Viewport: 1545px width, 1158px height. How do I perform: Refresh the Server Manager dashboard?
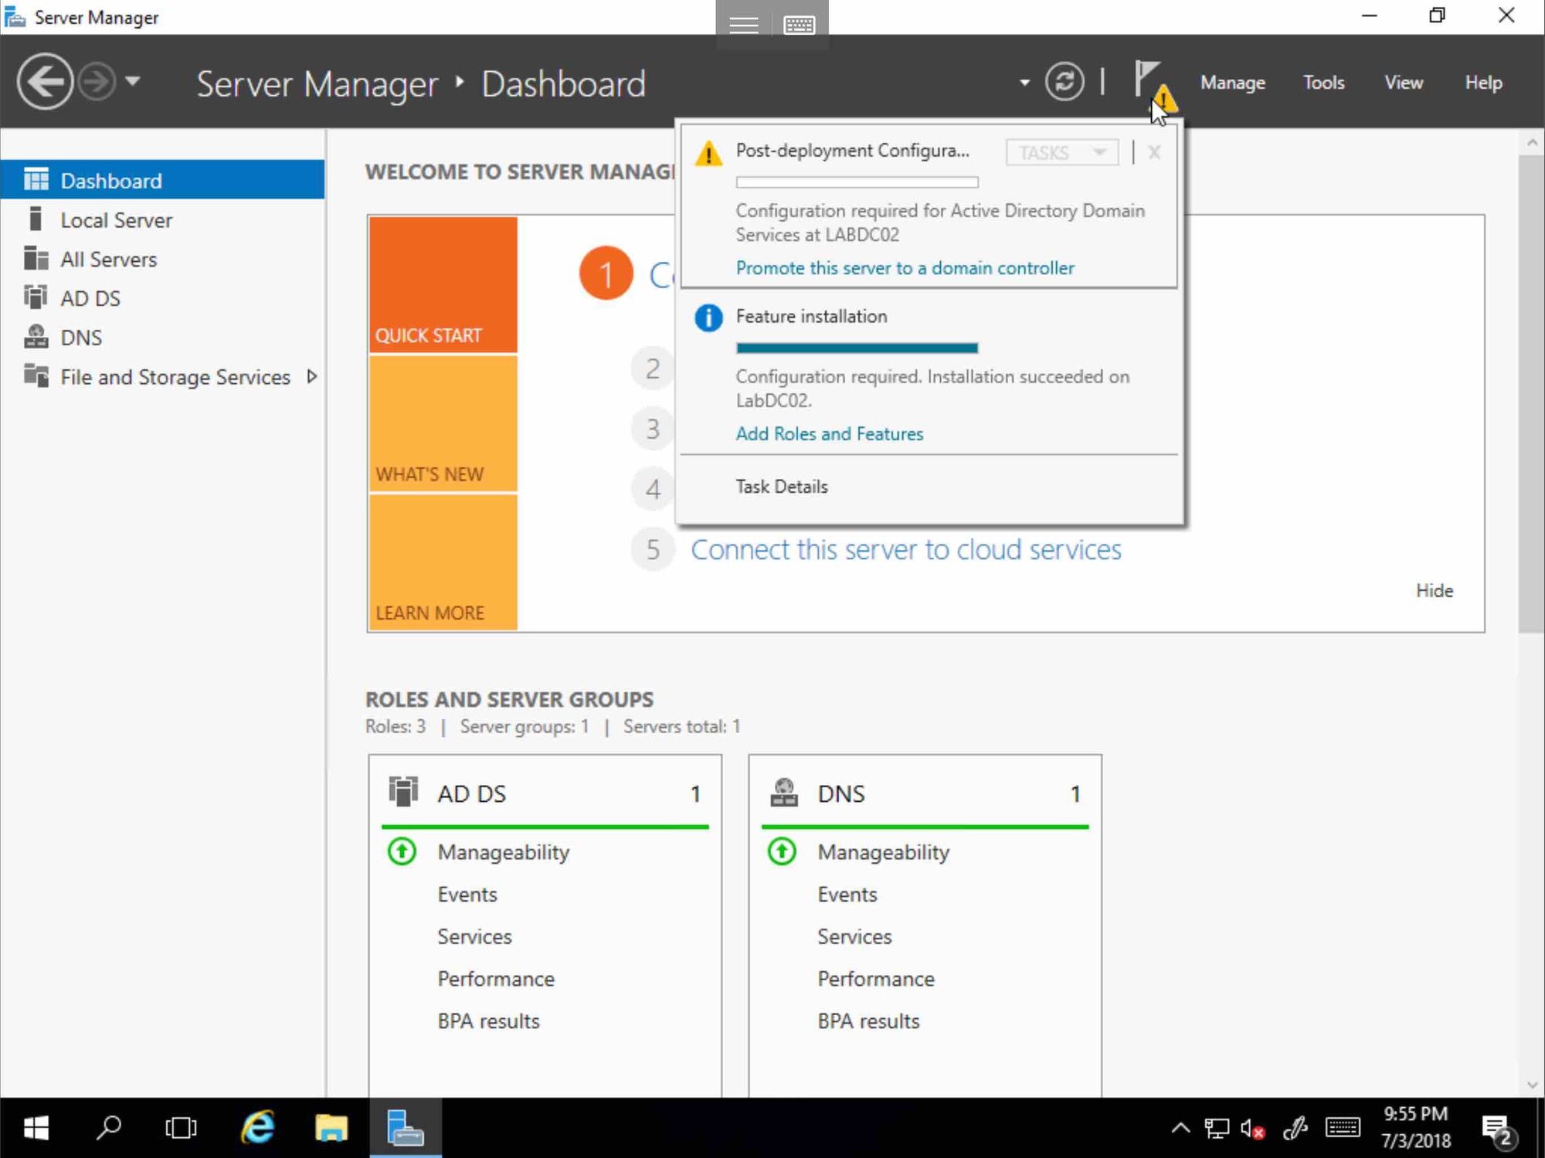[1064, 81]
